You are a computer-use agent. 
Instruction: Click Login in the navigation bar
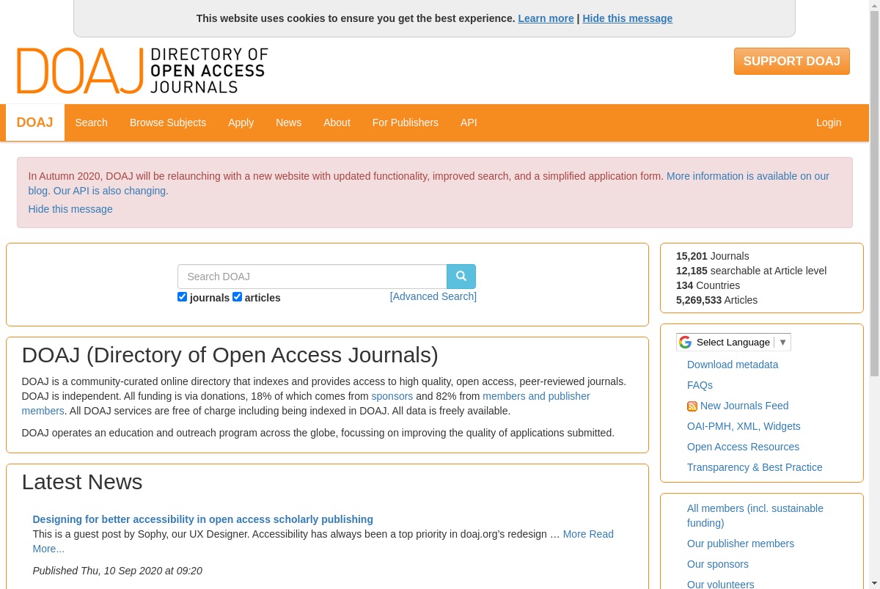tap(829, 122)
